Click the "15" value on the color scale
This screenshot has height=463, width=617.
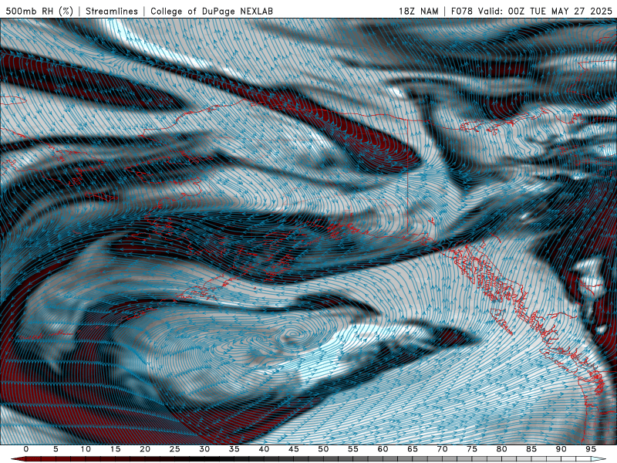pos(115,449)
